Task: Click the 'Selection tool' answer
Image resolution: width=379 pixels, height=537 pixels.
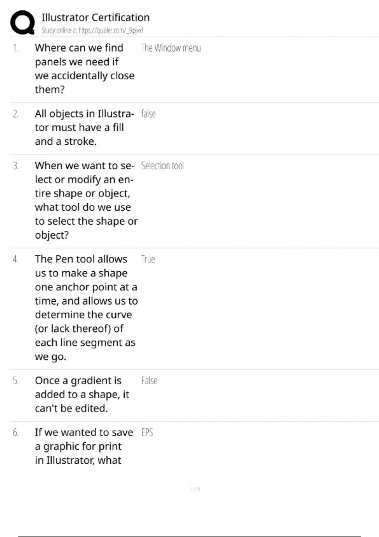Action: (x=162, y=166)
